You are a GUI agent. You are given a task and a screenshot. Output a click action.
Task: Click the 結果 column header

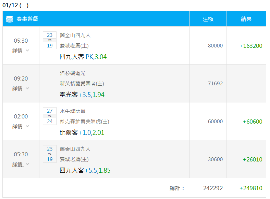[x=246, y=19]
